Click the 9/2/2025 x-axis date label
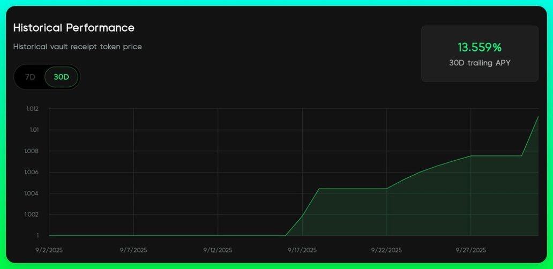The image size is (553, 269). [x=49, y=250]
